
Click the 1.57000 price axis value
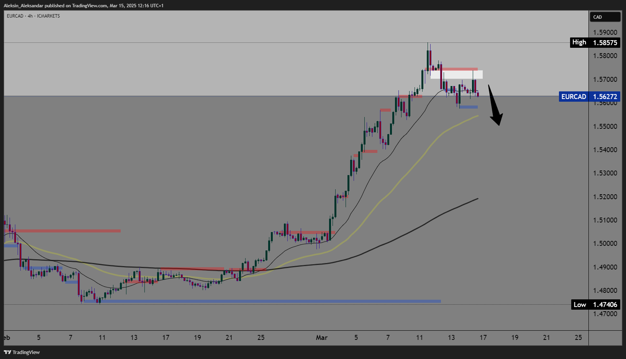pos(605,80)
